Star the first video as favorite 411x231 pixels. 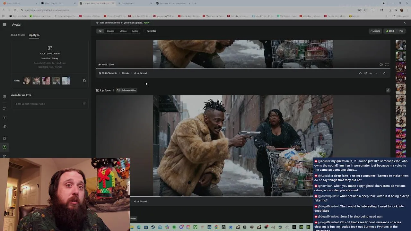tap(384, 73)
